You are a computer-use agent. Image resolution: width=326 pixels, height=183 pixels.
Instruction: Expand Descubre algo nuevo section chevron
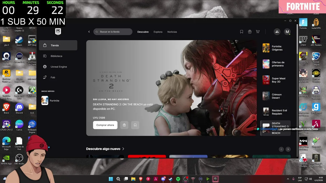(x=123, y=149)
